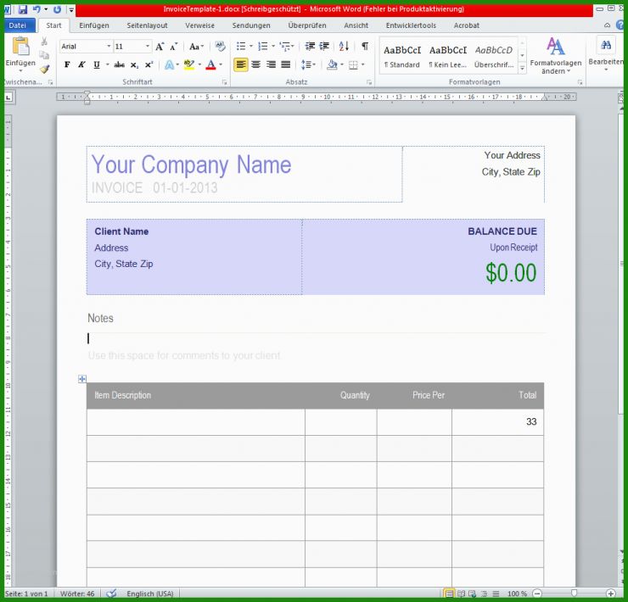Click Englisch (USA) language in status bar
The height and width of the screenshot is (602, 628).
click(x=150, y=594)
